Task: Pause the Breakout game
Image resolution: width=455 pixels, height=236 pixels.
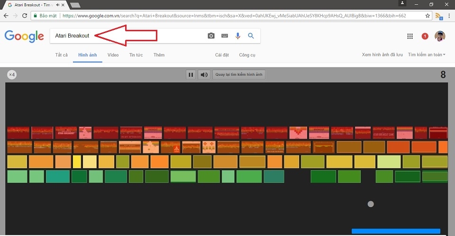Action: [191, 74]
